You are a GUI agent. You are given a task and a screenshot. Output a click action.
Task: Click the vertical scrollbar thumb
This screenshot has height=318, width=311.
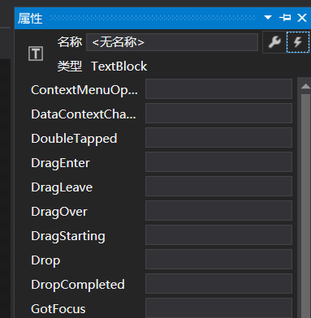(x=305, y=206)
